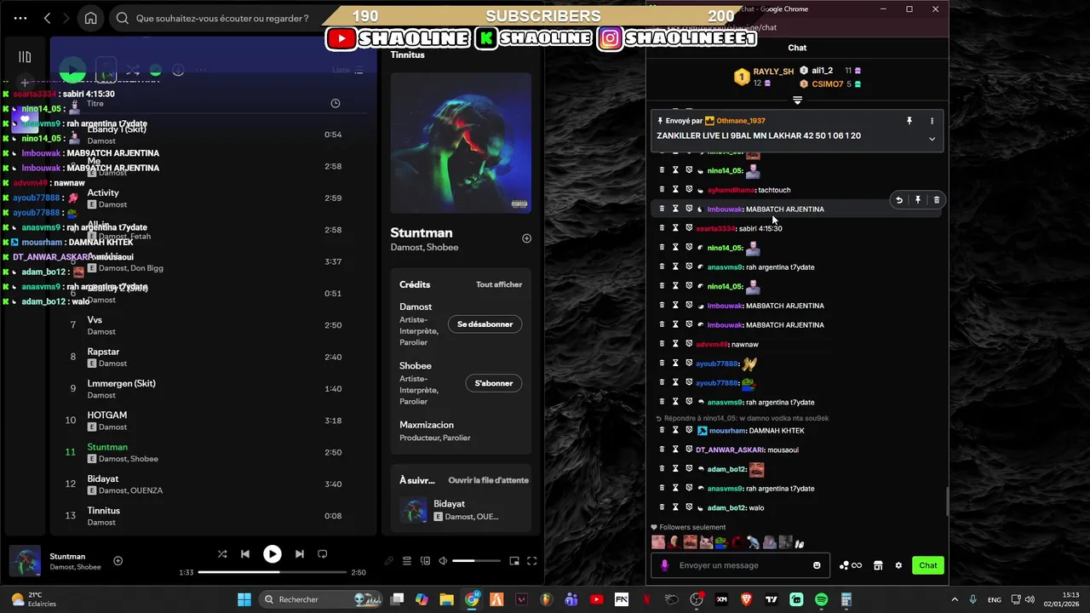The width and height of the screenshot is (1090, 613).
Task: Pin the hovered Imbouwak message
Action: tap(918, 200)
